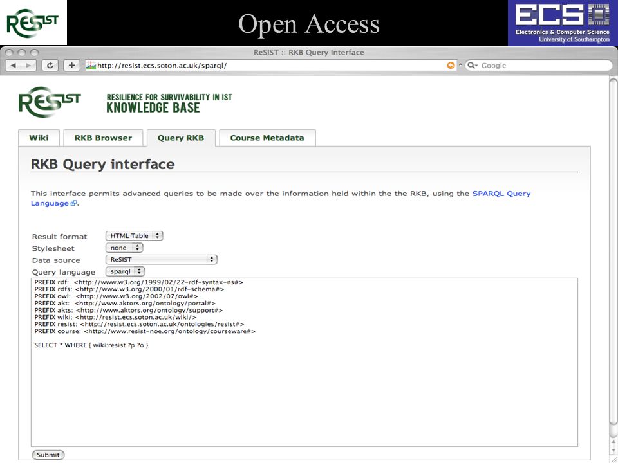
Task: Click the site favicon in the address bar
Action: [x=91, y=66]
